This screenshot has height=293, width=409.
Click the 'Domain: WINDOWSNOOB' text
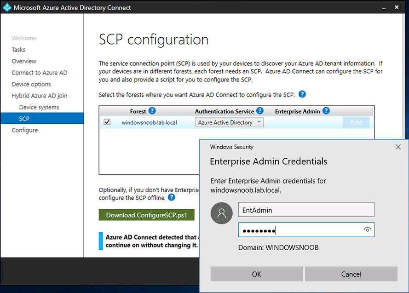(278, 247)
